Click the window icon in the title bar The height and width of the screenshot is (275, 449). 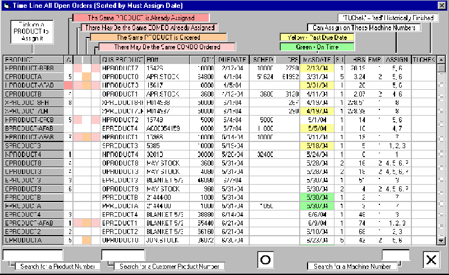[x=7, y=6]
